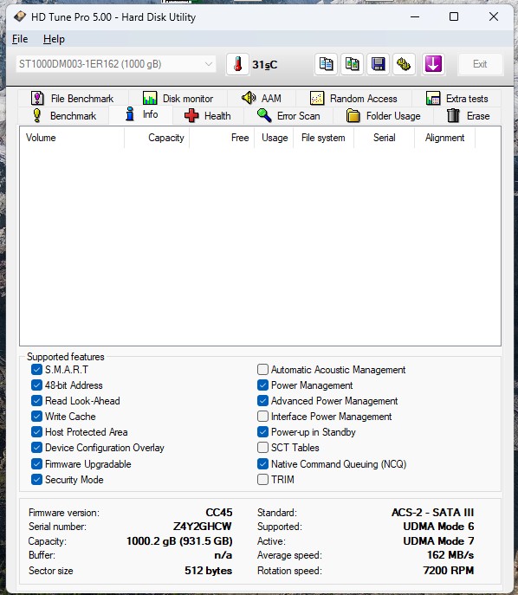Switch to the Erase tab
Screen dimensions: 518x595
468,116
